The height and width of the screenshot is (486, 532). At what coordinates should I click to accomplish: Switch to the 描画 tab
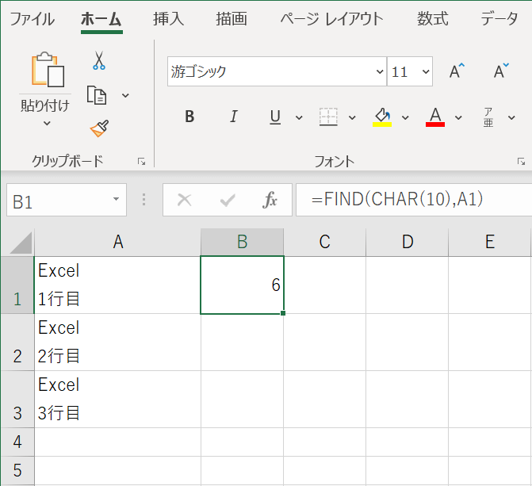point(232,19)
